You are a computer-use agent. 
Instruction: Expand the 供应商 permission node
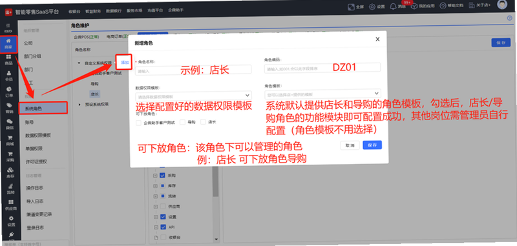[156, 207]
